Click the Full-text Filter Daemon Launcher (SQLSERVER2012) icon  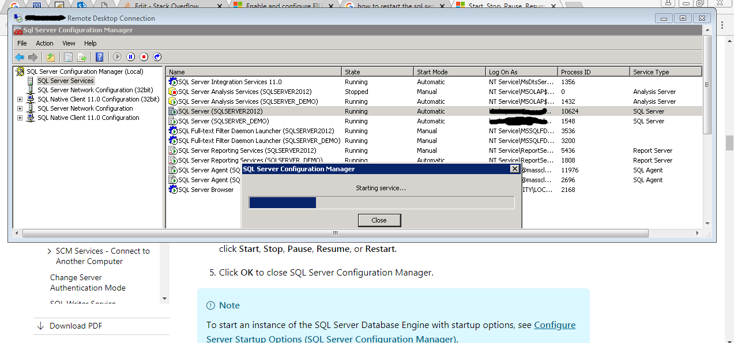point(173,131)
